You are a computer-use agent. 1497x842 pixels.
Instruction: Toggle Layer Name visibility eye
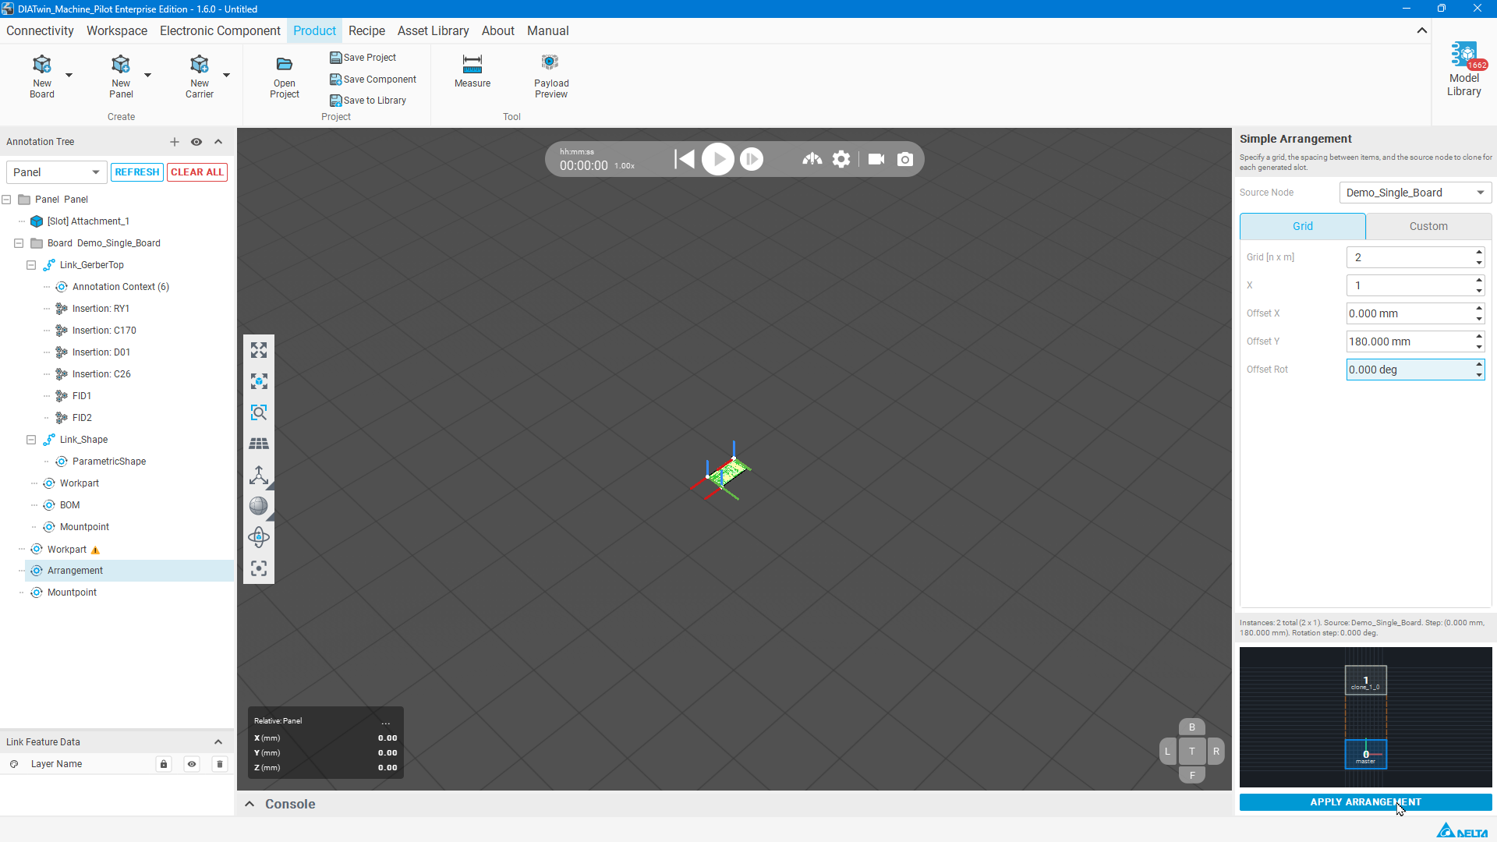(192, 764)
